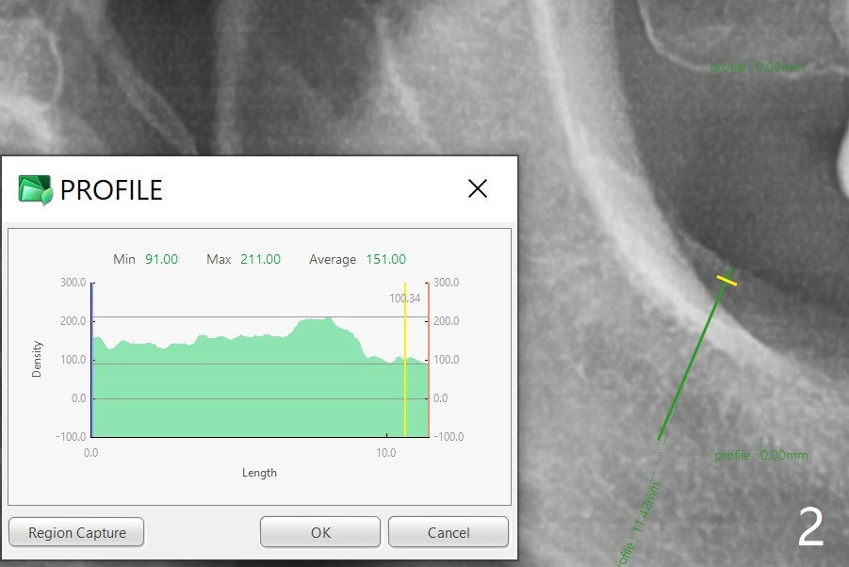849x567 pixels.
Task: Select the upper profile 0.00mm annotation
Action: pos(757,67)
